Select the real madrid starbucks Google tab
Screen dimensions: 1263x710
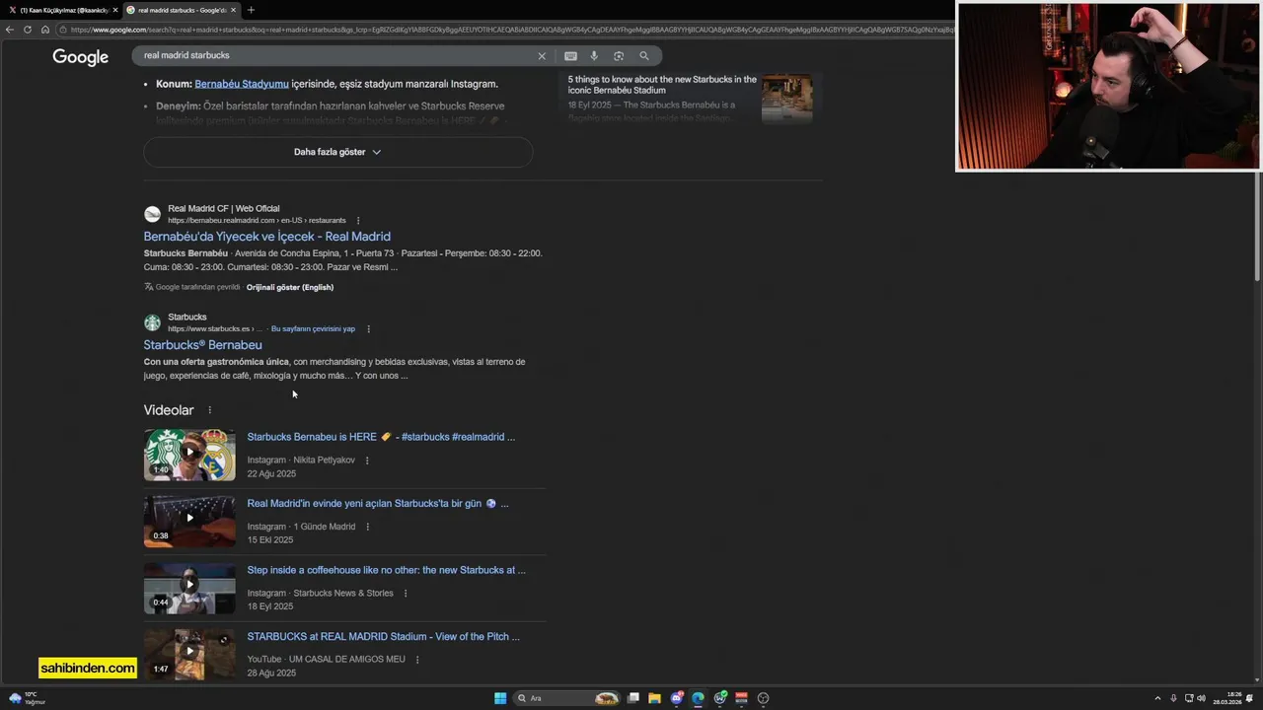point(181,10)
